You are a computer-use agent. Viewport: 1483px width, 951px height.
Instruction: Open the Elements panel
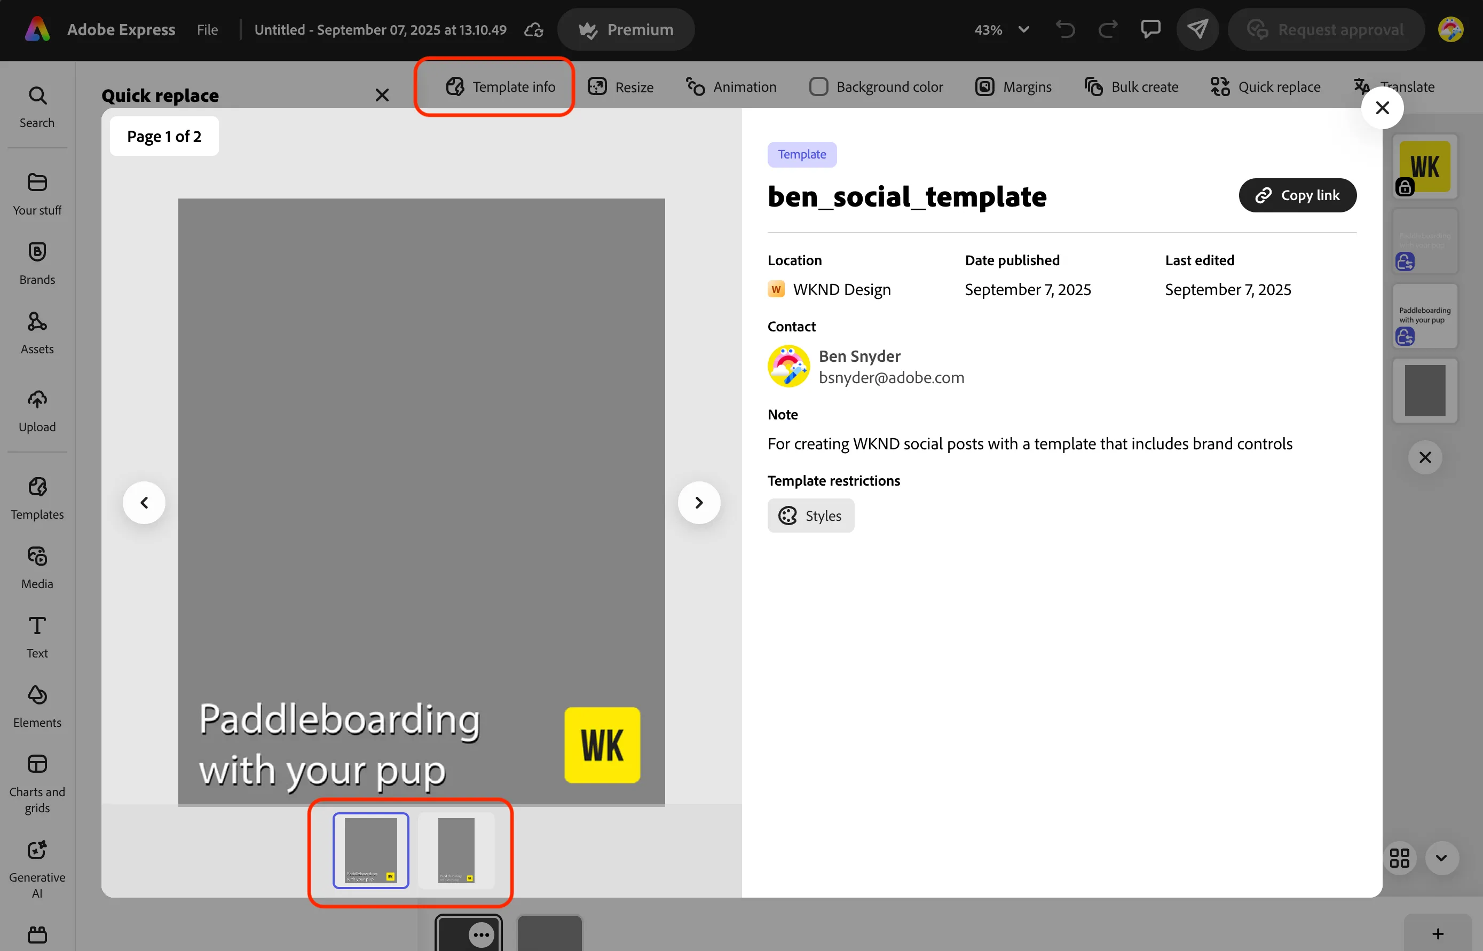(x=37, y=707)
